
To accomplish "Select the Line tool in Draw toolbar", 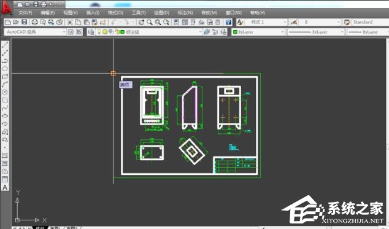I will click(5, 44).
